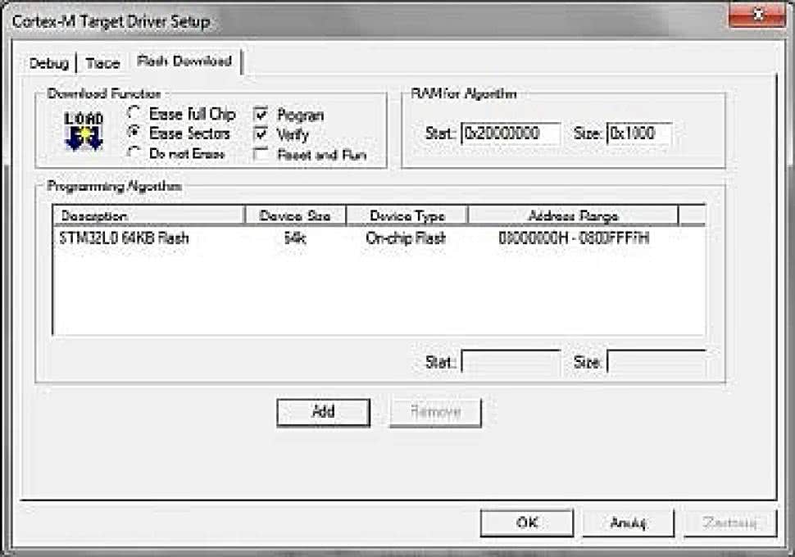Switch to the Debug tab
795x557 pixels.
pyautogui.click(x=48, y=63)
